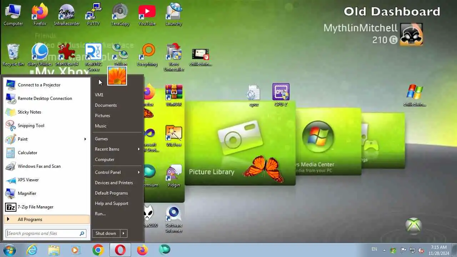Image resolution: width=457 pixels, height=257 pixels.
Task: Launch 7-Zip File Manager from Start menu
Action: click(47, 207)
